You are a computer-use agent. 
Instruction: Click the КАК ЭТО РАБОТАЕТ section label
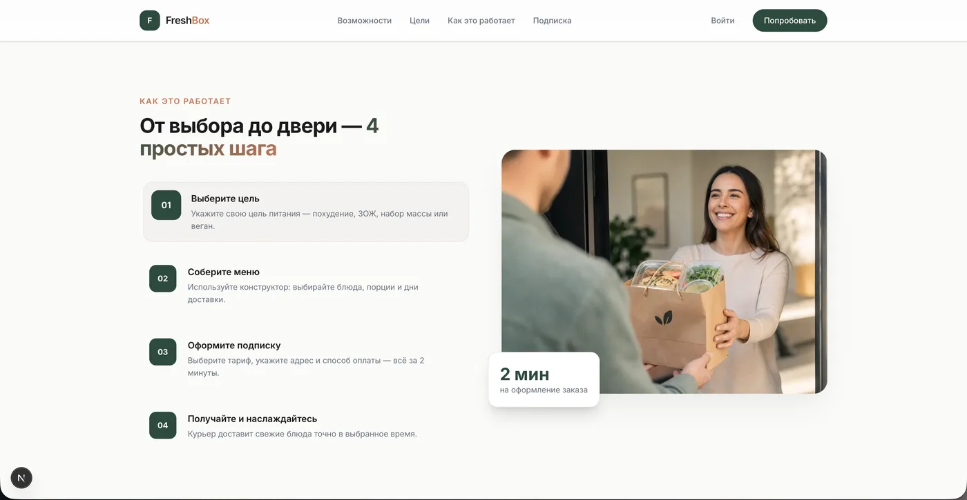pos(185,101)
